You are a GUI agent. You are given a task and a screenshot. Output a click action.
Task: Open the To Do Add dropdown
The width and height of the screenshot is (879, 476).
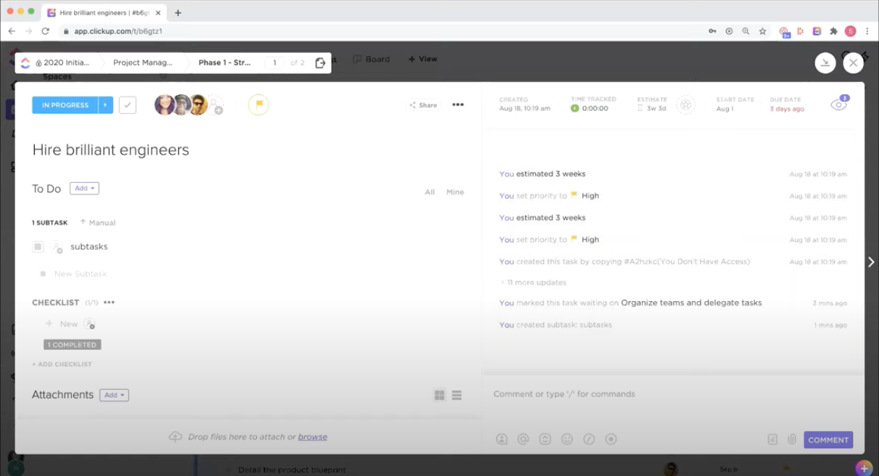coord(84,189)
